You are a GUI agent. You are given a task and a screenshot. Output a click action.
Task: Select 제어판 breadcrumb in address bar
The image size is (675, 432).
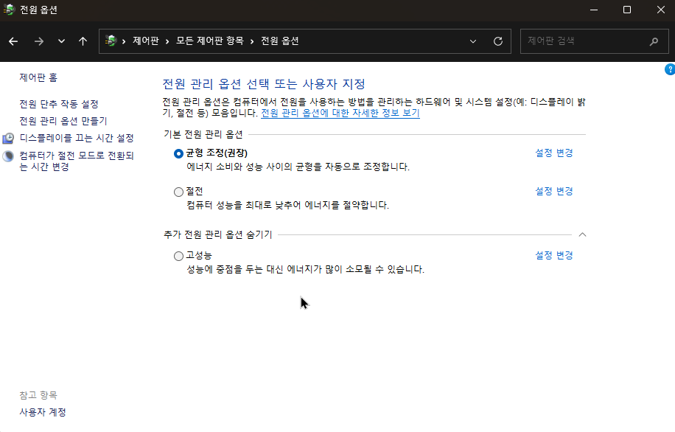click(x=145, y=41)
